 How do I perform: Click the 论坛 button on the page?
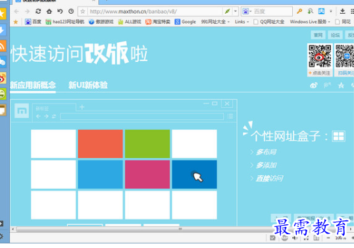click(336, 35)
